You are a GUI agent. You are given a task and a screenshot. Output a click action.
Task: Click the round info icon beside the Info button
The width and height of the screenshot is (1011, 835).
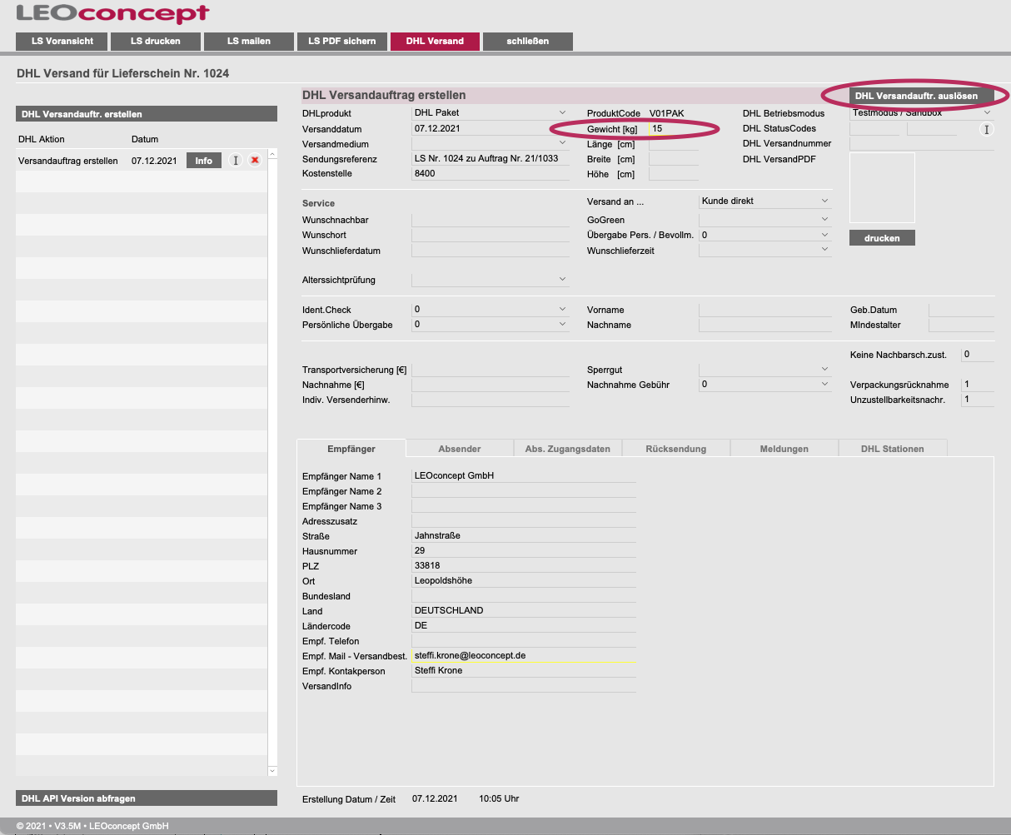point(236,161)
